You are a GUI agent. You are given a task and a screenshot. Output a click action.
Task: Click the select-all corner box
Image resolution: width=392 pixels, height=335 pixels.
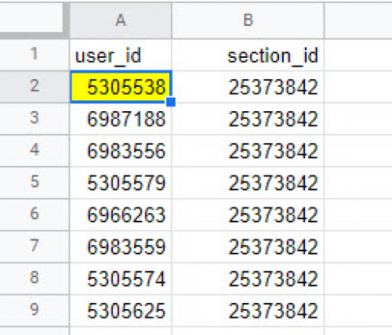pos(31,17)
